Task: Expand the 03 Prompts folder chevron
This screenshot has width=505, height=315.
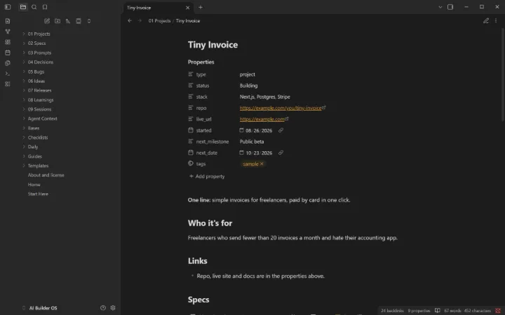Action: click(x=24, y=52)
